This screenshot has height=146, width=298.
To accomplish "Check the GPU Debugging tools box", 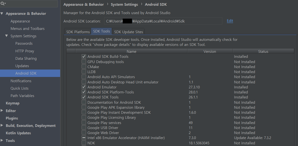I will point(84,61).
